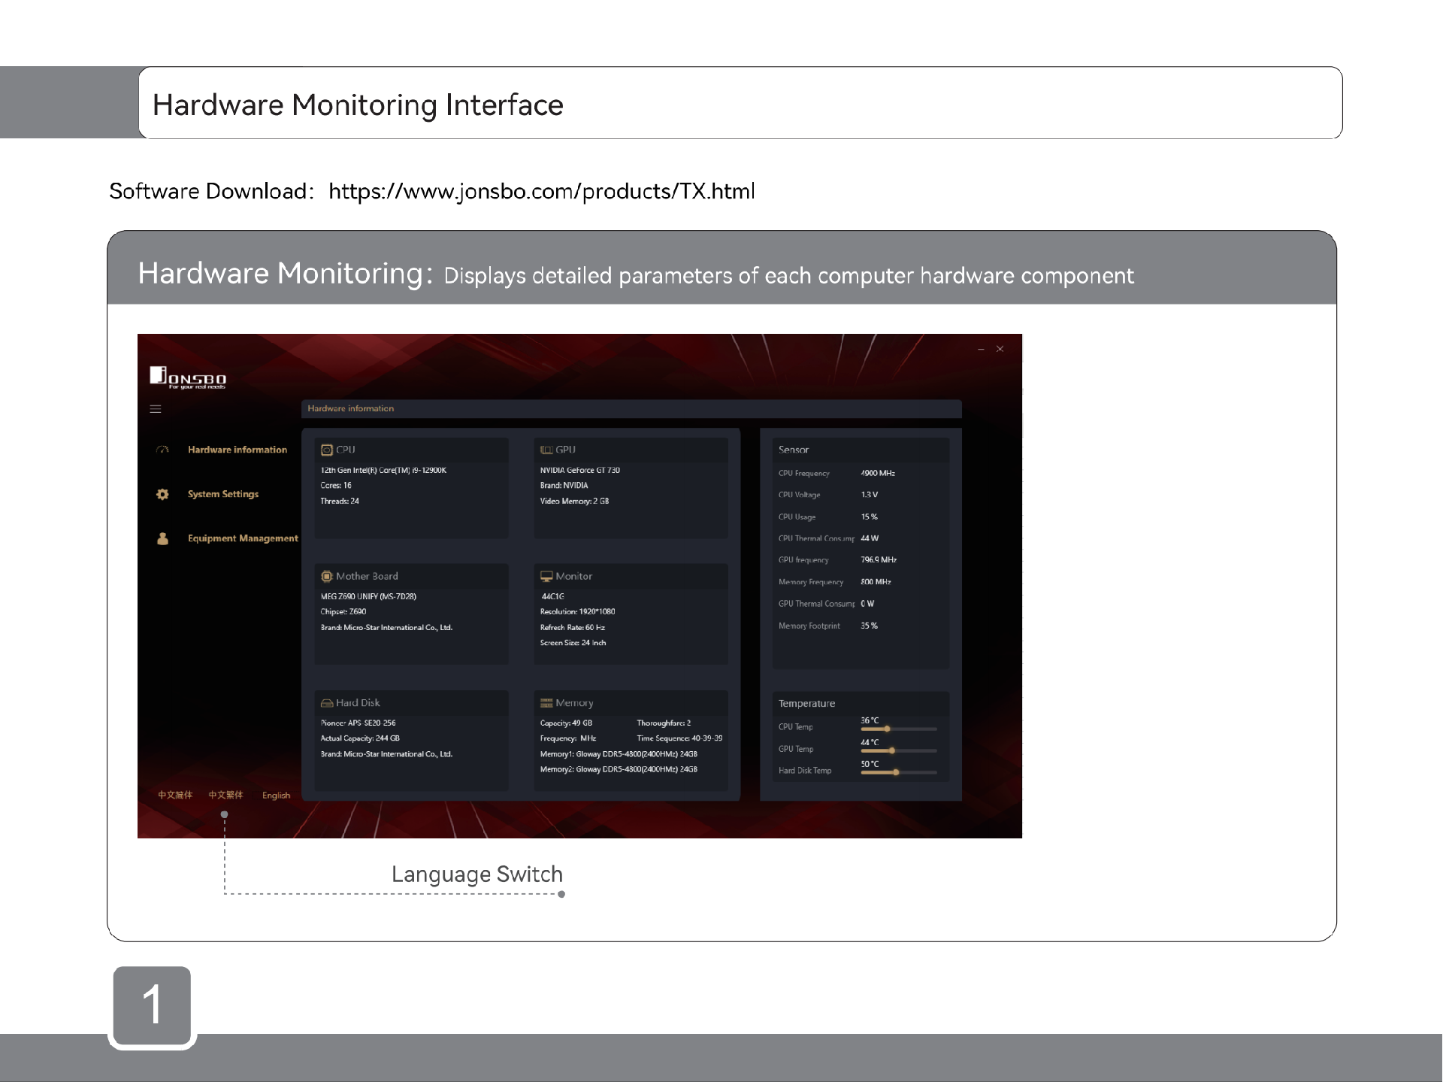The image size is (1443, 1082).
Task: Click the Jonsbo logo
Action: [188, 377]
